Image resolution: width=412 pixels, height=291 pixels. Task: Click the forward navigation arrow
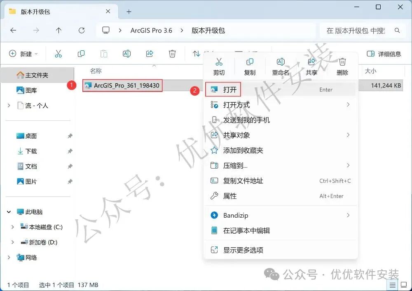click(x=36, y=31)
